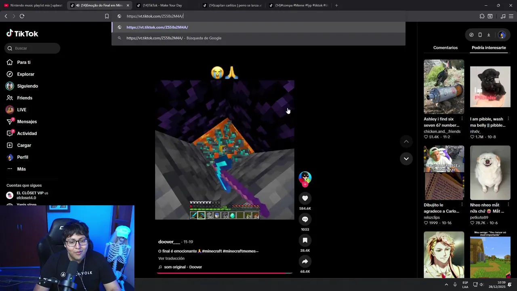Go to next video with down arrow
The image size is (517, 291).
pos(406,158)
